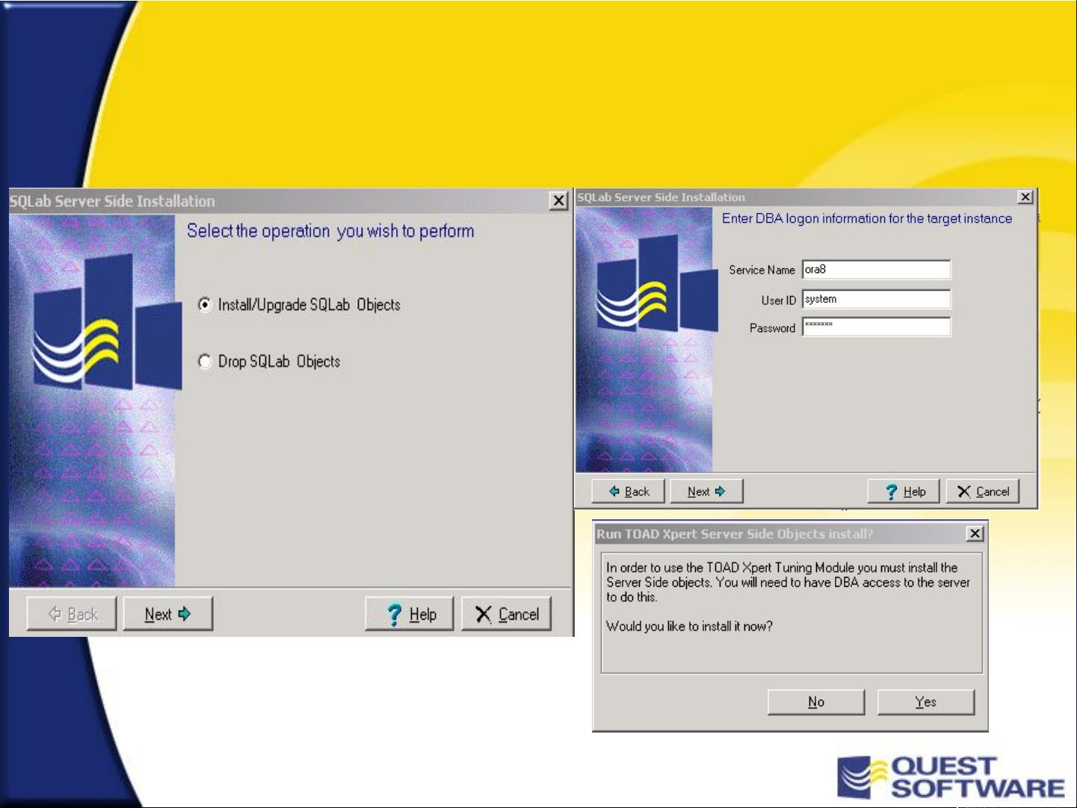Cancel the operation selection wizard

click(507, 614)
